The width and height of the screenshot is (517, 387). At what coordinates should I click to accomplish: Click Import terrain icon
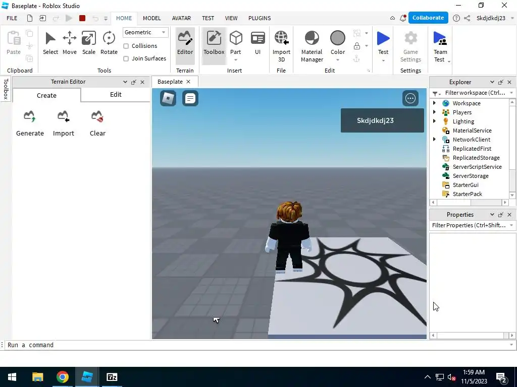click(x=63, y=116)
